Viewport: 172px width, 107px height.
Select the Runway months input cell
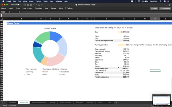click(x=124, y=45)
